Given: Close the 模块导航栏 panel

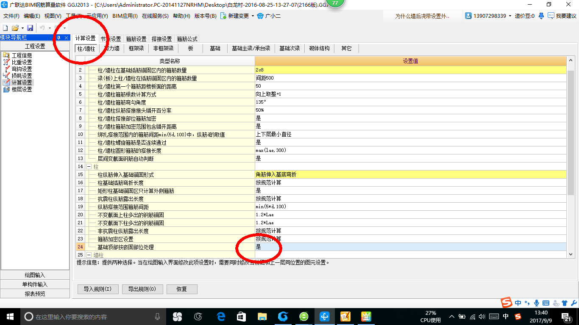Looking at the screenshot, I should pyautogui.click(x=67, y=38).
